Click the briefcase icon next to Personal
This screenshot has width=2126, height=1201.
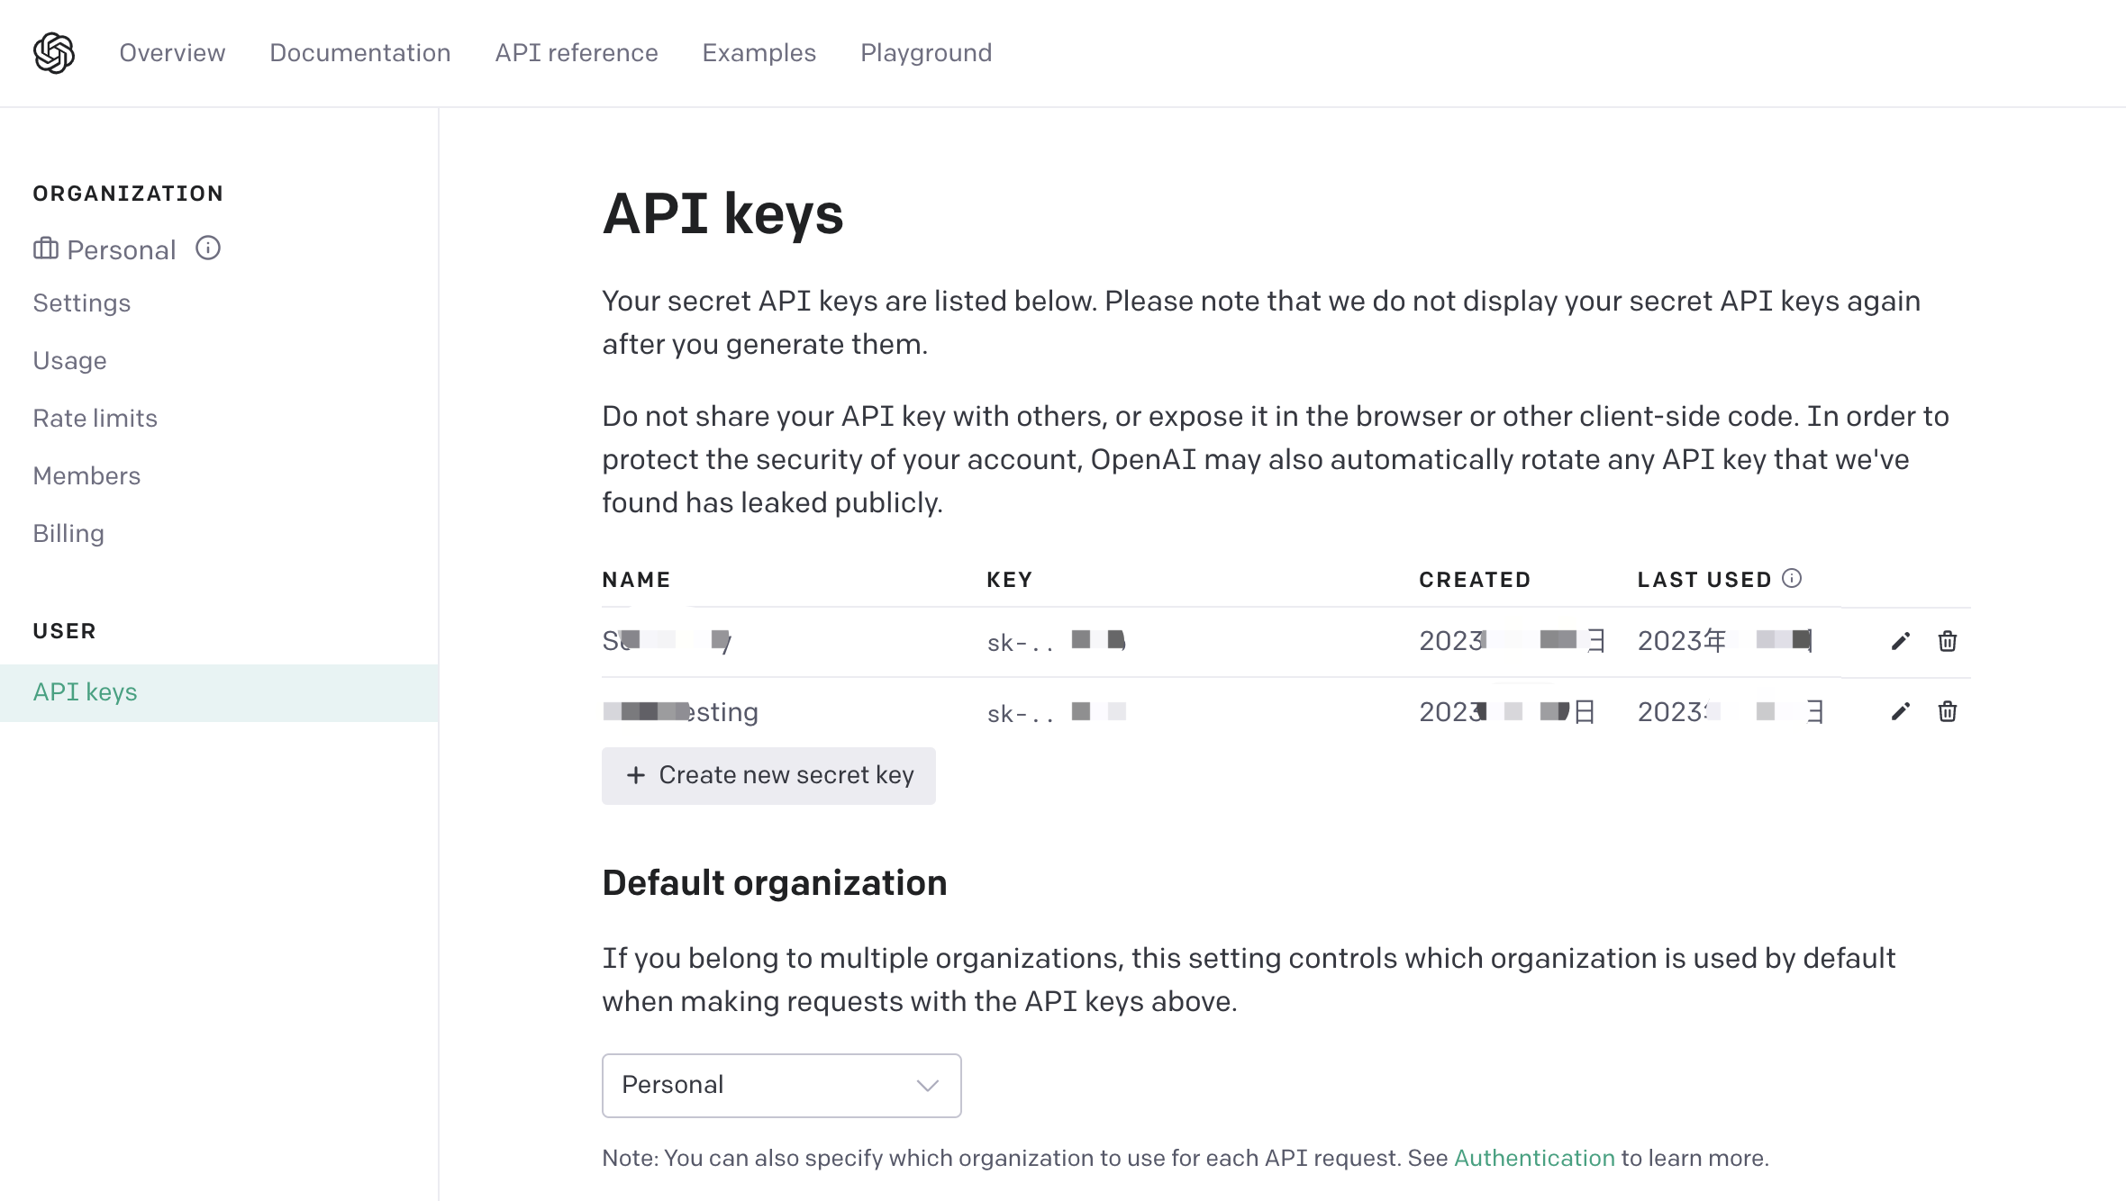(46, 249)
